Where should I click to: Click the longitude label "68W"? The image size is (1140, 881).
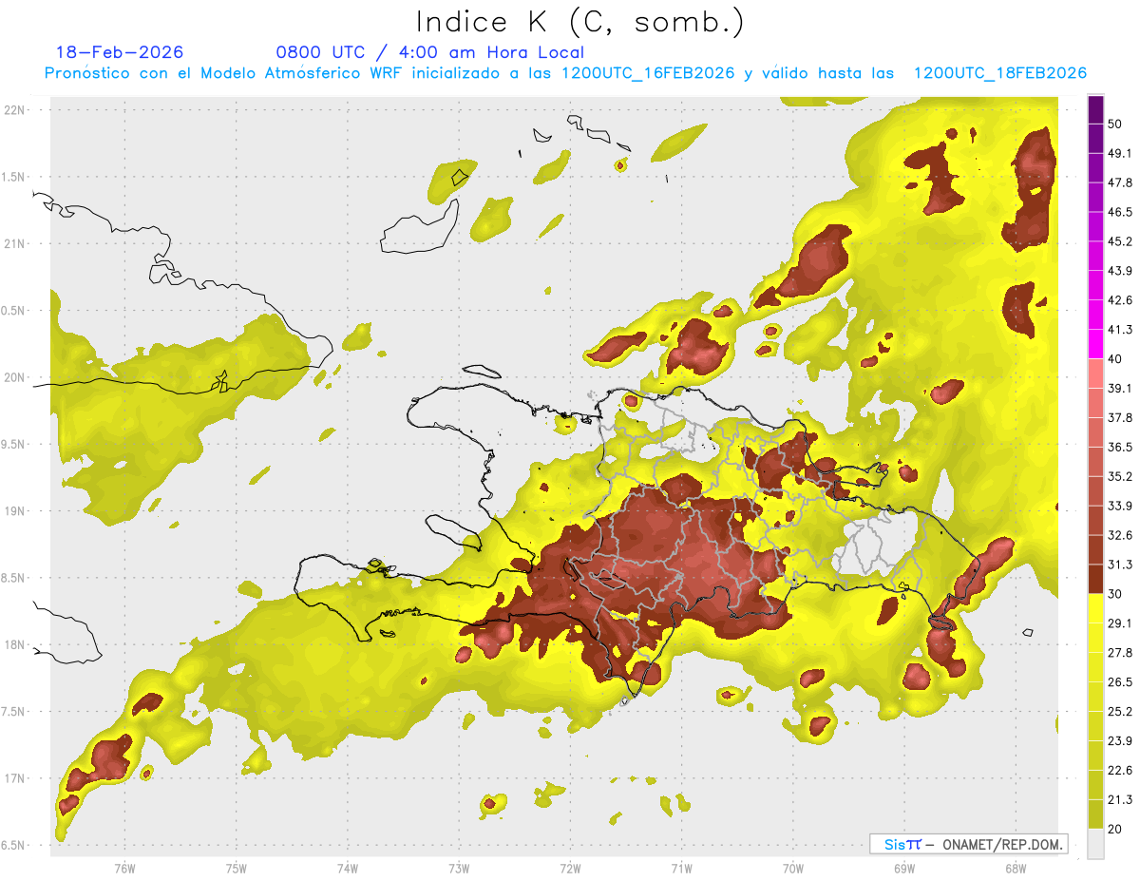pyautogui.click(x=1016, y=869)
